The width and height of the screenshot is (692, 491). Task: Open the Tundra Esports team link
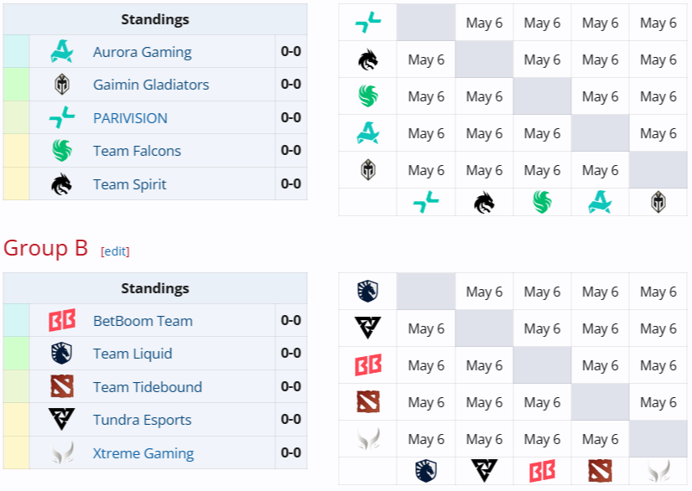(142, 420)
